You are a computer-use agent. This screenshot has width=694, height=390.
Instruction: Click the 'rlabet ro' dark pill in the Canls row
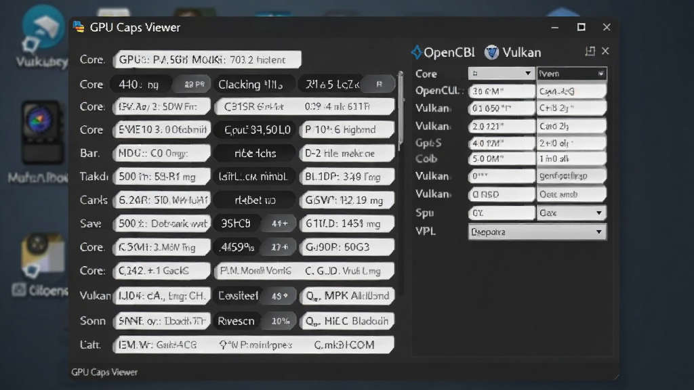(x=254, y=200)
